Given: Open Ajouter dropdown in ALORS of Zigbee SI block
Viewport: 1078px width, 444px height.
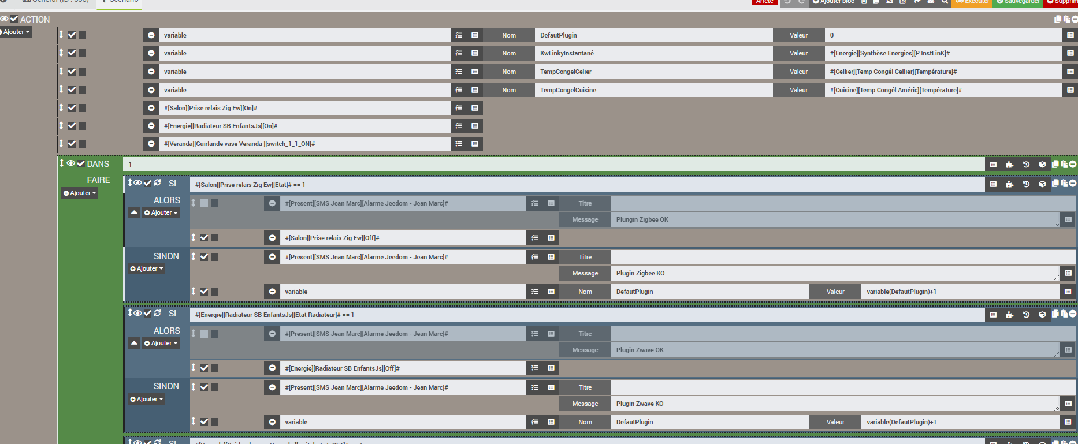Looking at the screenshot, I should click(x=161, y=213).
